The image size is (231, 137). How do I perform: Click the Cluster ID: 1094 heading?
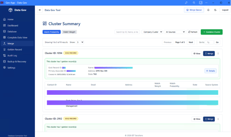pos(53,53)
